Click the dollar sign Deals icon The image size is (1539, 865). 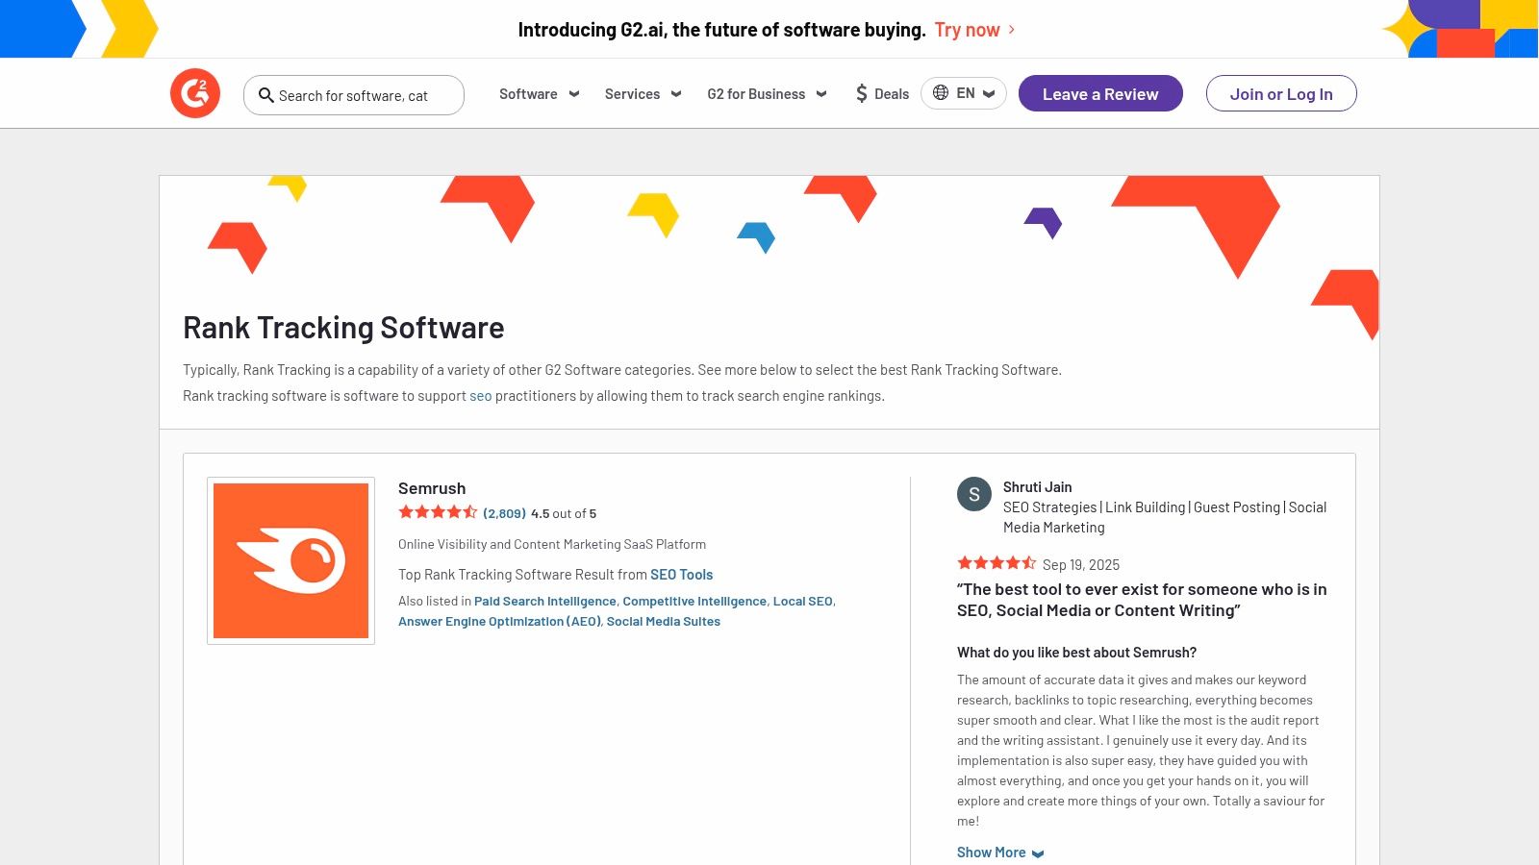tap(862, 94)
